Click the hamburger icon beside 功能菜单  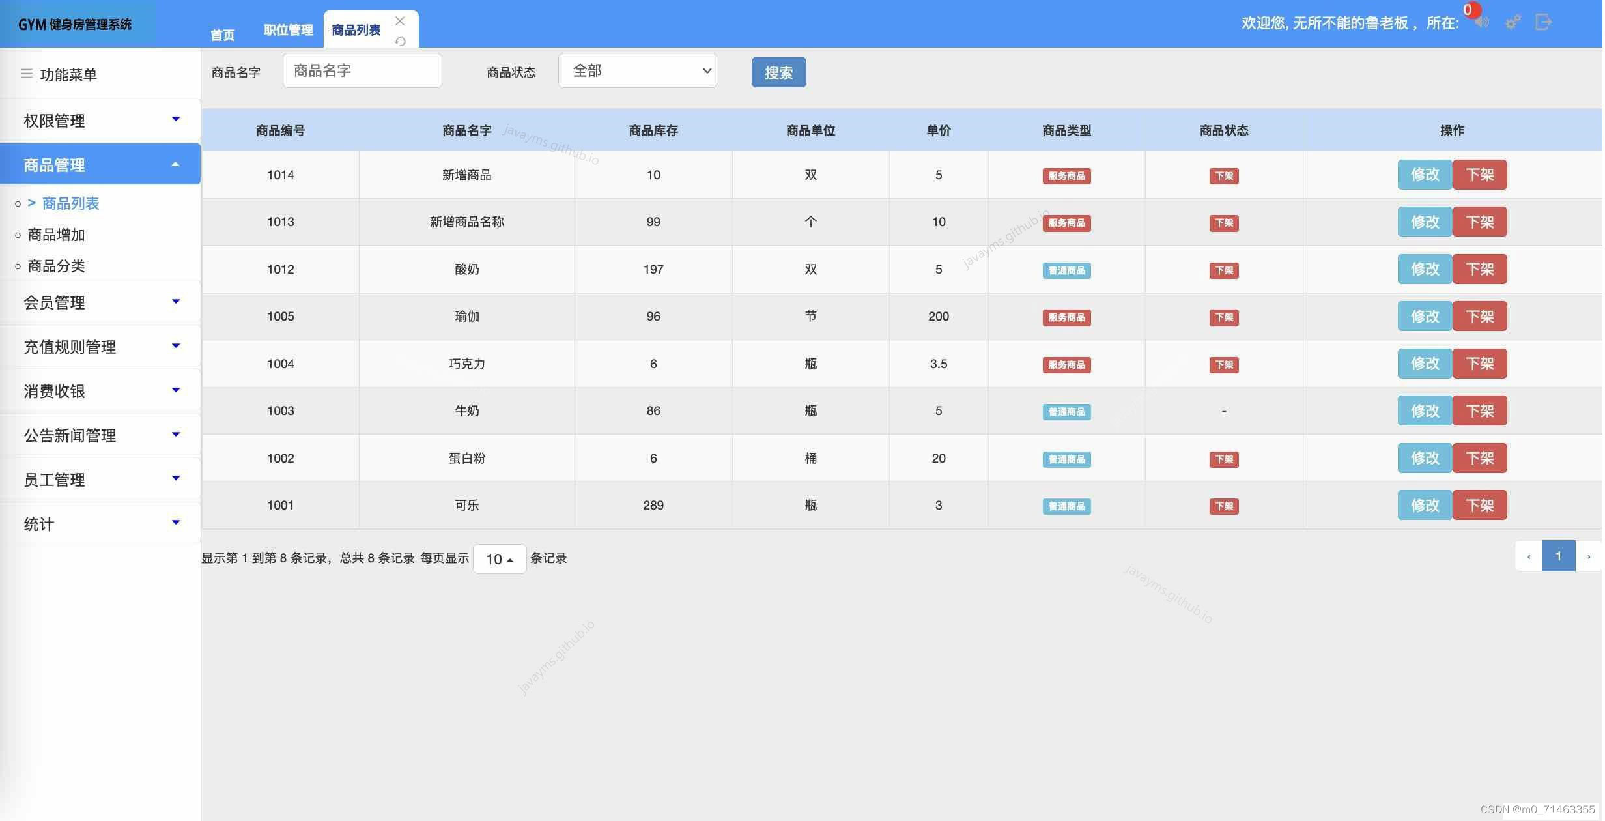point(27,74)
